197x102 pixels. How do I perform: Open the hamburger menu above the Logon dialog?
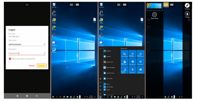click(27, 5)
